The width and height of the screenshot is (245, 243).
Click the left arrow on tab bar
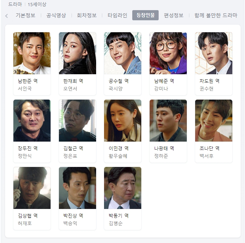click(x=7, y=16)
